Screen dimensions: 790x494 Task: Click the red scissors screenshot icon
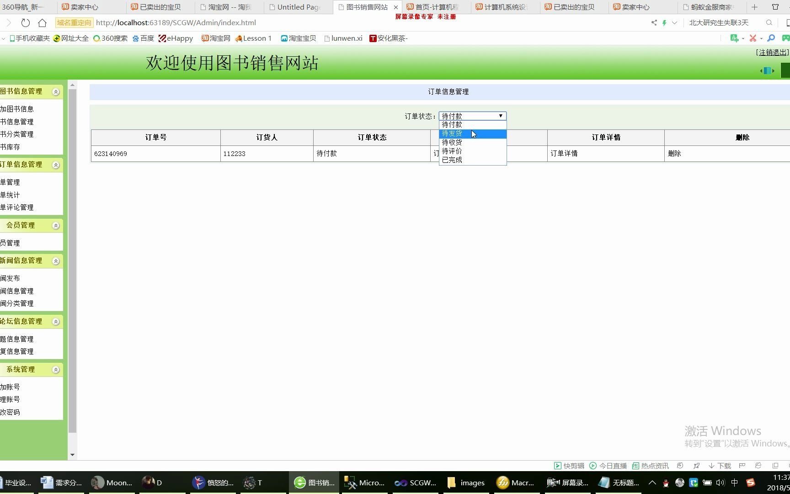pos(753,38)
